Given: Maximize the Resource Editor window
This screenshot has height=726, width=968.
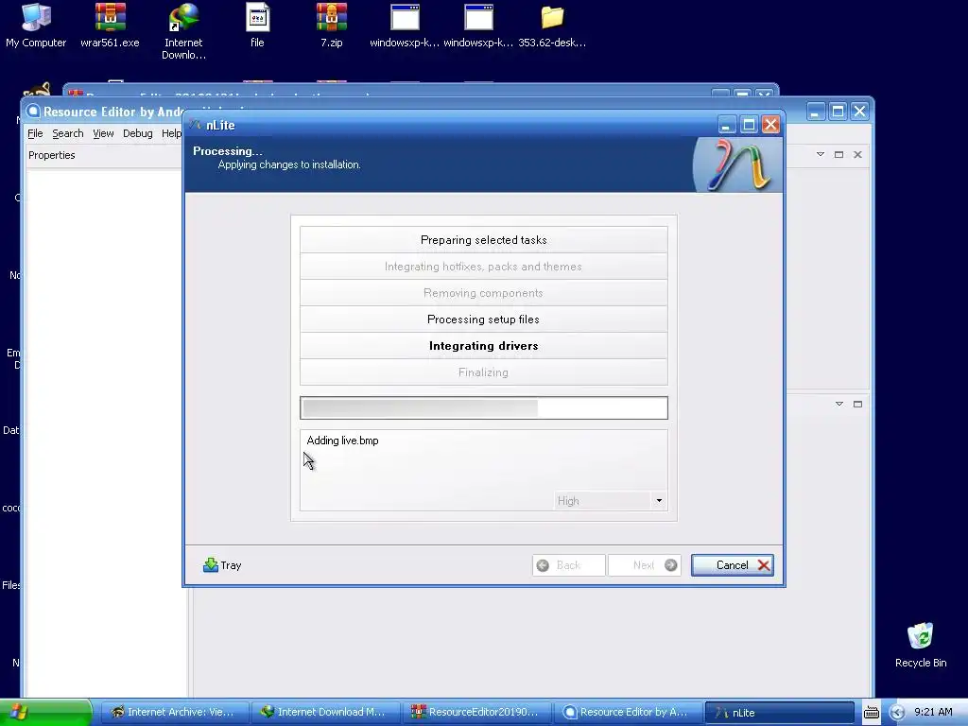Looking at the screenshot, I should click(x=838, y=112).
